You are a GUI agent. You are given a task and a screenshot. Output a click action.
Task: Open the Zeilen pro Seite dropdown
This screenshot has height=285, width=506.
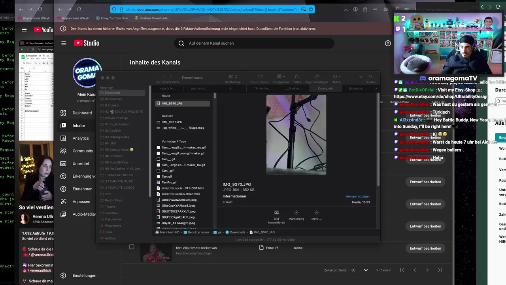click(360, 270)
